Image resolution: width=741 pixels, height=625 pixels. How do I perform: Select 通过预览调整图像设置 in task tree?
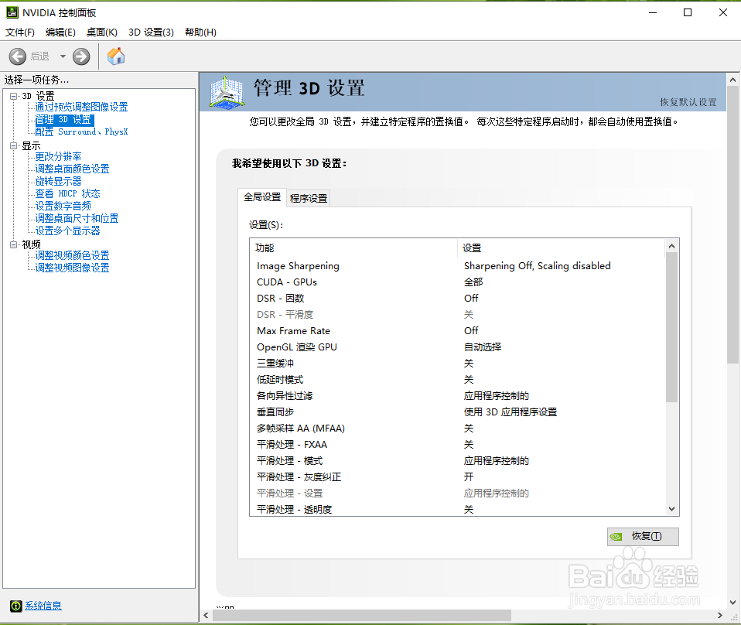pos(81,108)
